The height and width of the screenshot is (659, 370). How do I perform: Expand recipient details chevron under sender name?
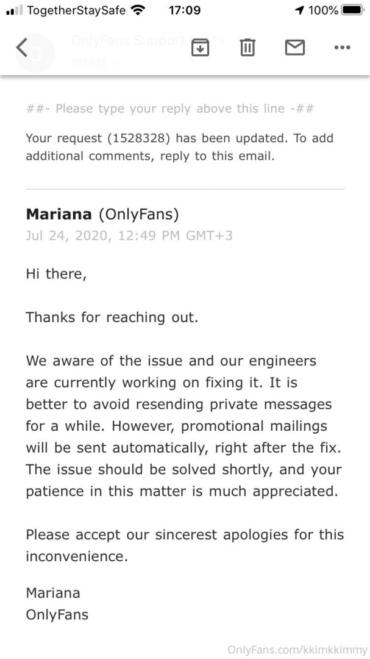115,63
